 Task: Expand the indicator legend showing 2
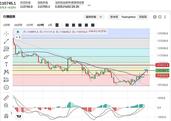point(18,37)
